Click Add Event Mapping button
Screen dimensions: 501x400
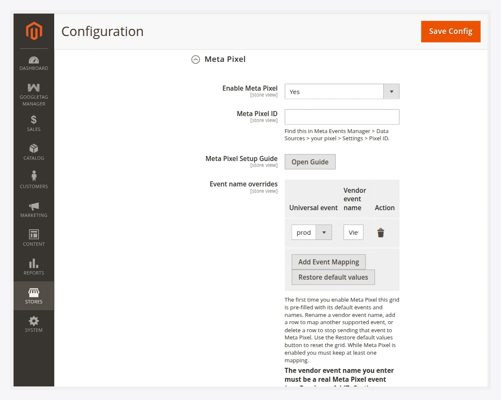[x=328, y=262]
